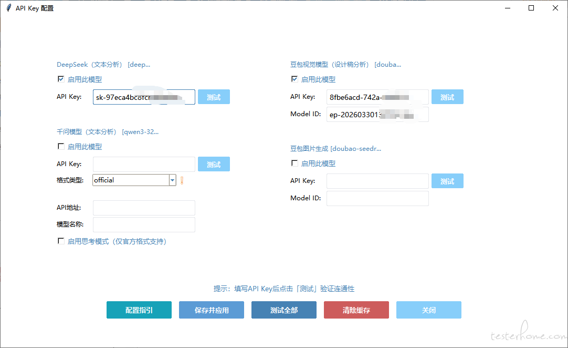Screen dimensions: 568x348
Task: Test the DeepSeek API key
Action: click(x=214, y=97)
